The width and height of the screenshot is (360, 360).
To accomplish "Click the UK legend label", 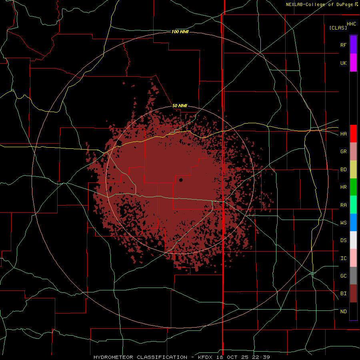I will point(343,63).
